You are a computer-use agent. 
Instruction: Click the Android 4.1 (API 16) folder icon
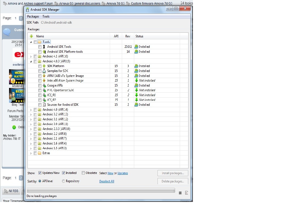40,56
